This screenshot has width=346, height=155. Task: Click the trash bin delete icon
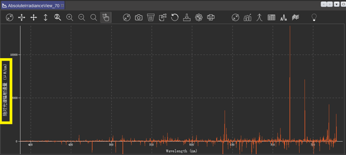151,18
